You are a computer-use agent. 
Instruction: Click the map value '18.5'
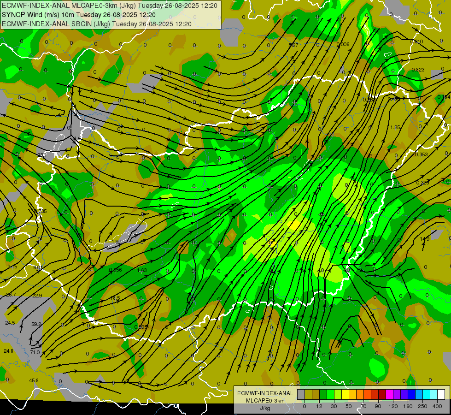(115, 298)
